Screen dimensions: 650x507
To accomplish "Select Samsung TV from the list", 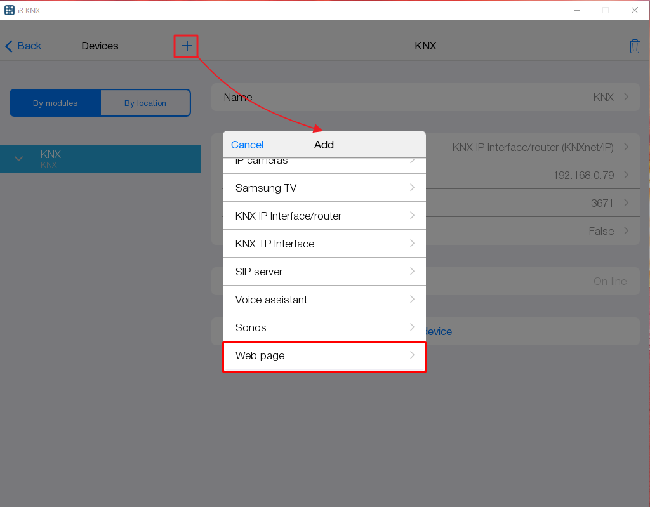I will [x=324, y=188].
